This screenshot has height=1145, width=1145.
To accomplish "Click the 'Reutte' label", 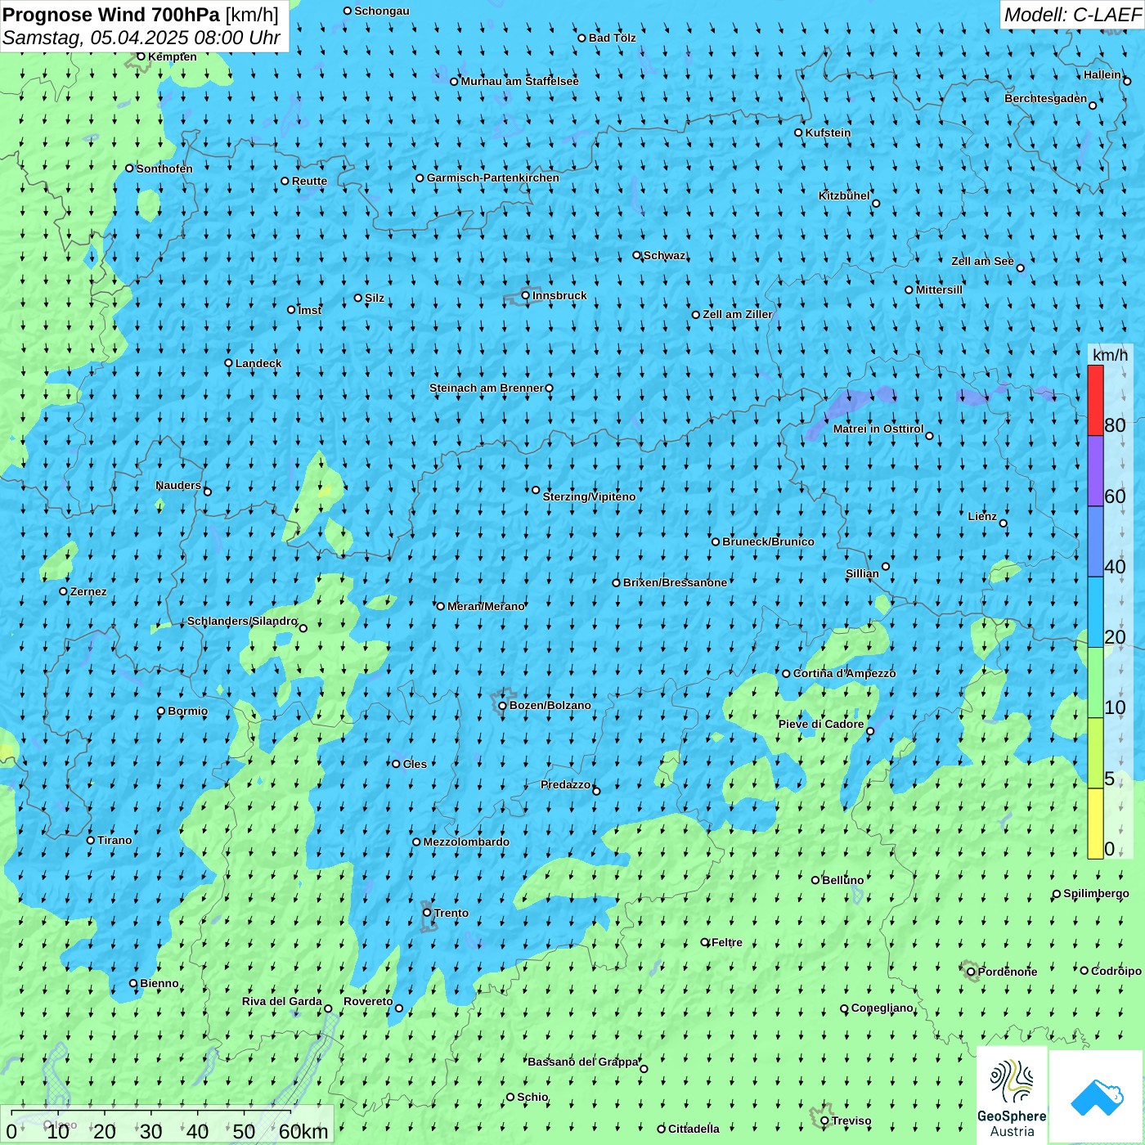I will (309, 181).
